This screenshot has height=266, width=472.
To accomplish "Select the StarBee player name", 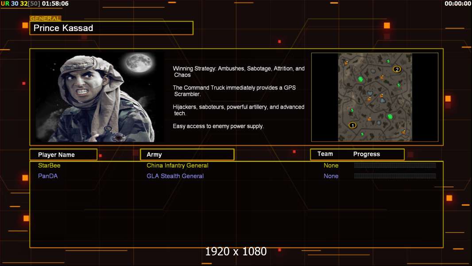I will click(x=49, y=165).
